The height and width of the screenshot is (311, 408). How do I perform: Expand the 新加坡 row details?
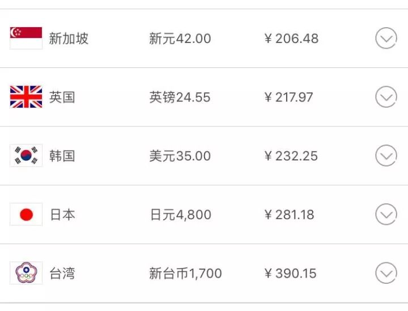(x=386, y=39)
